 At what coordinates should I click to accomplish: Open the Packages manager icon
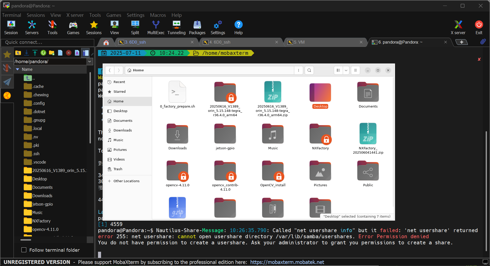[x=197, y=28]
